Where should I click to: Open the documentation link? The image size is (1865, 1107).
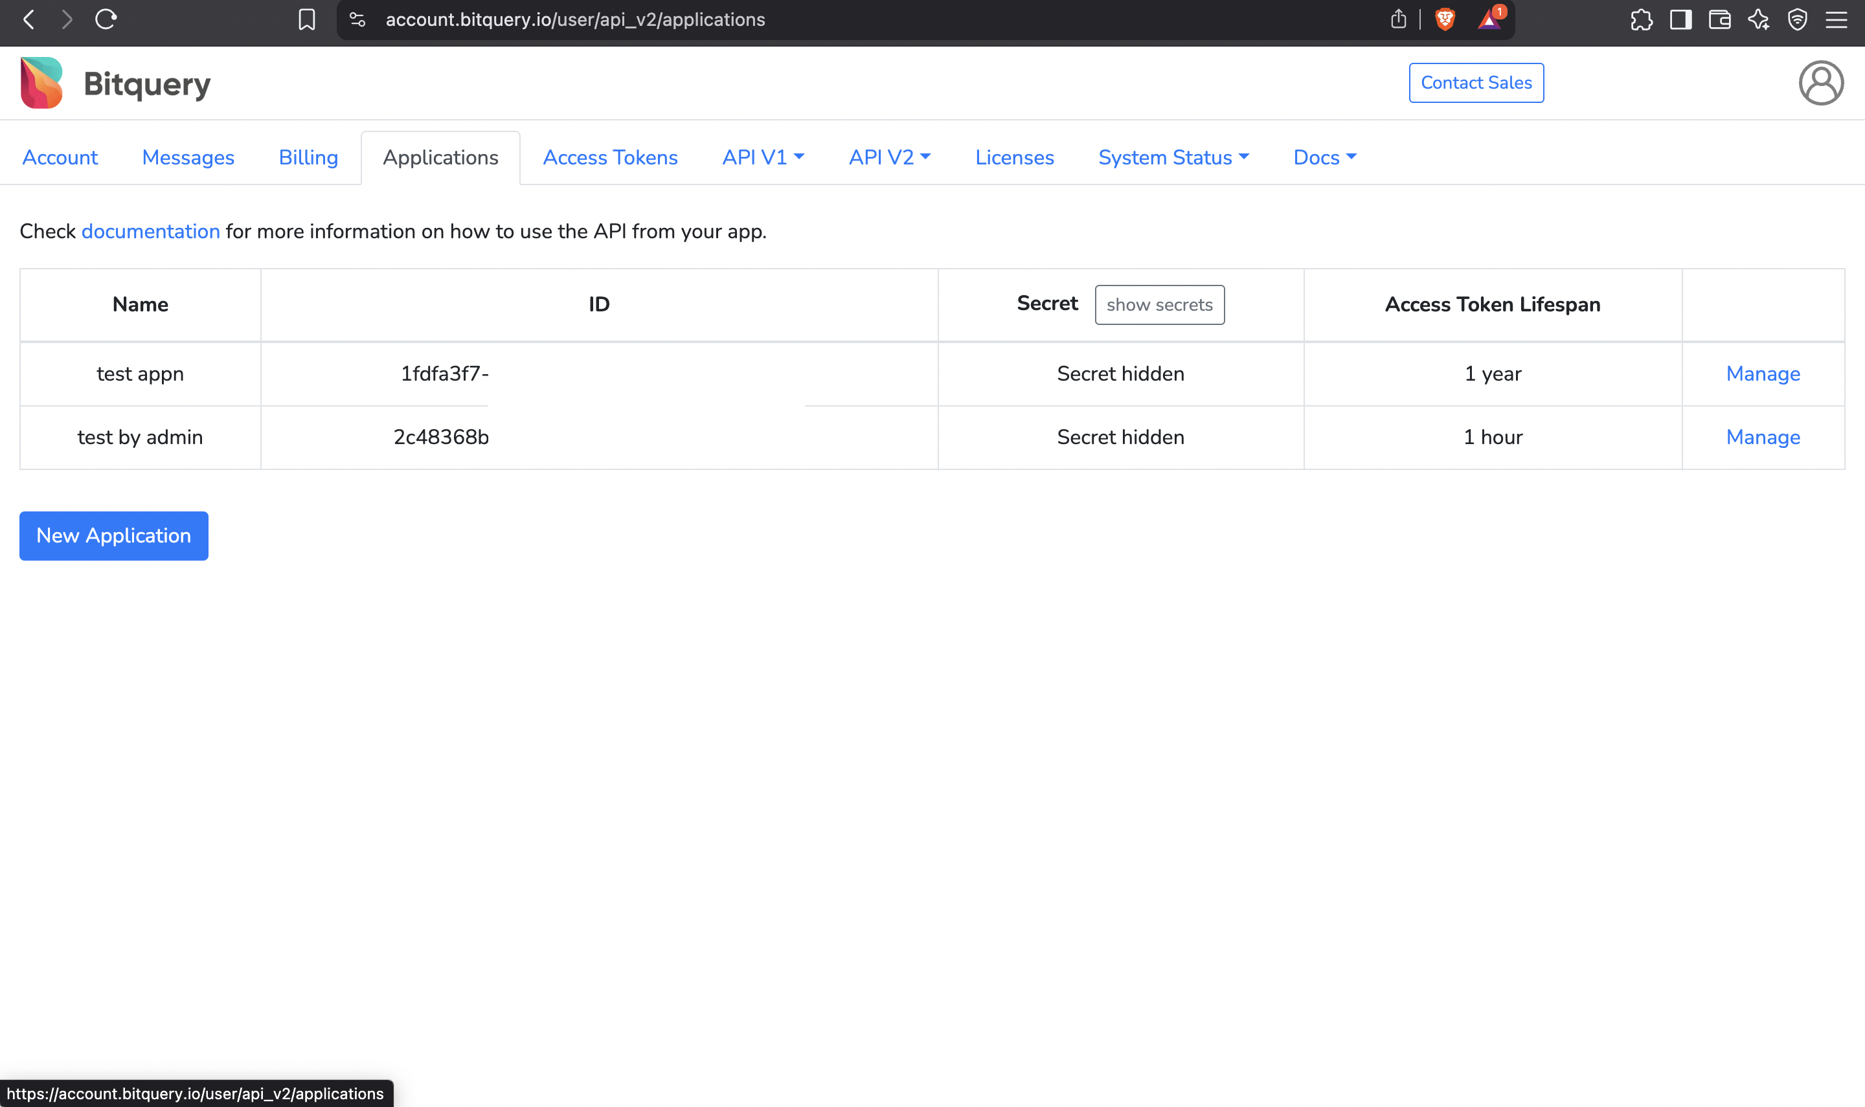[x=151, y=231]
